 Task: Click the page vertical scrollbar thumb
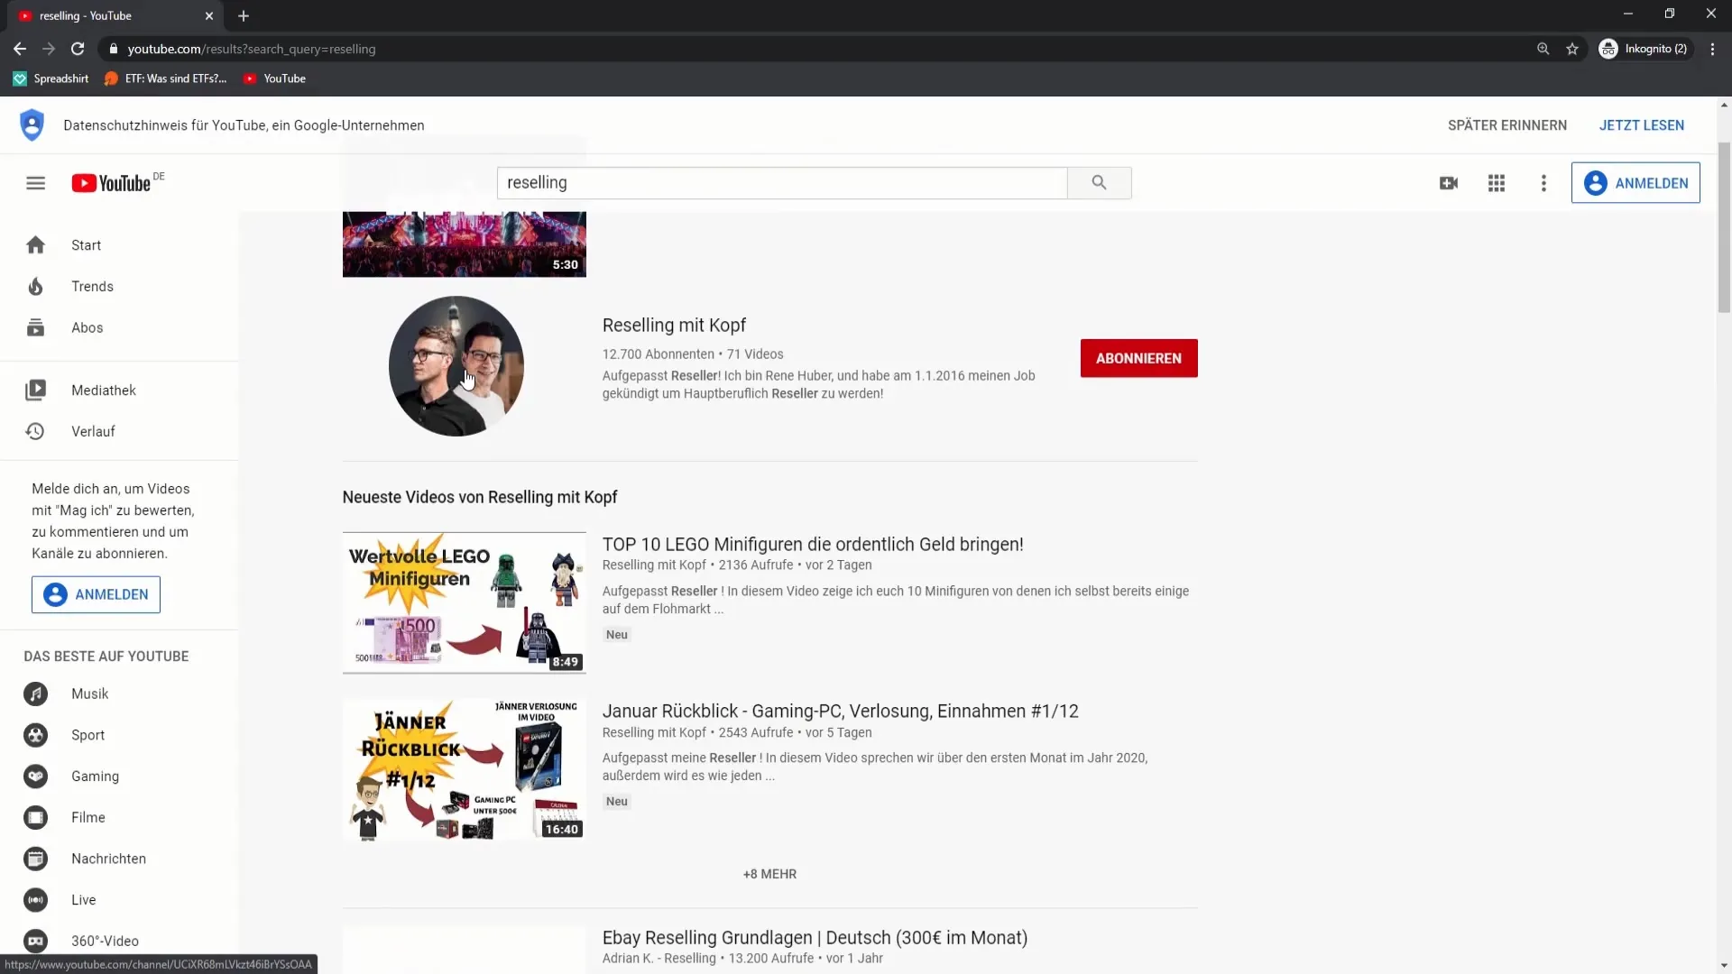click(x=1724, y=227)
